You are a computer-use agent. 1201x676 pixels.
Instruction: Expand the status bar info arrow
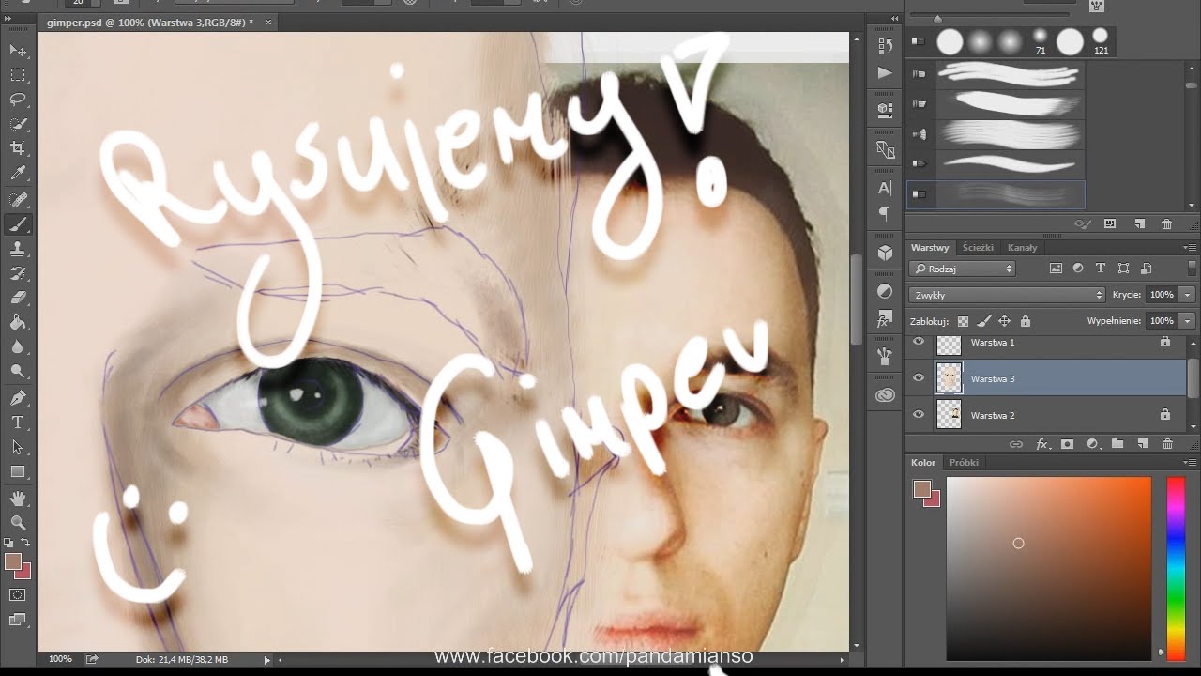pyautogui.click(x=267, y=660)
